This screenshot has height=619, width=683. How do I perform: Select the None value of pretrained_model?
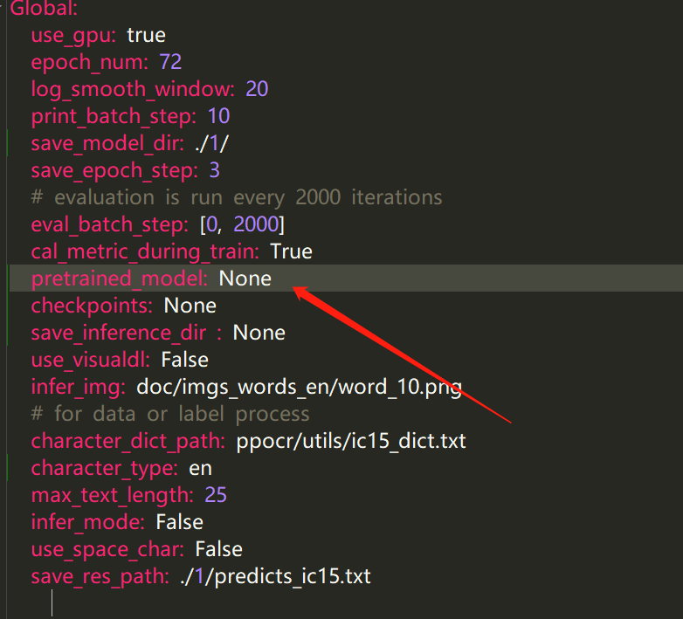pos(245,279)
